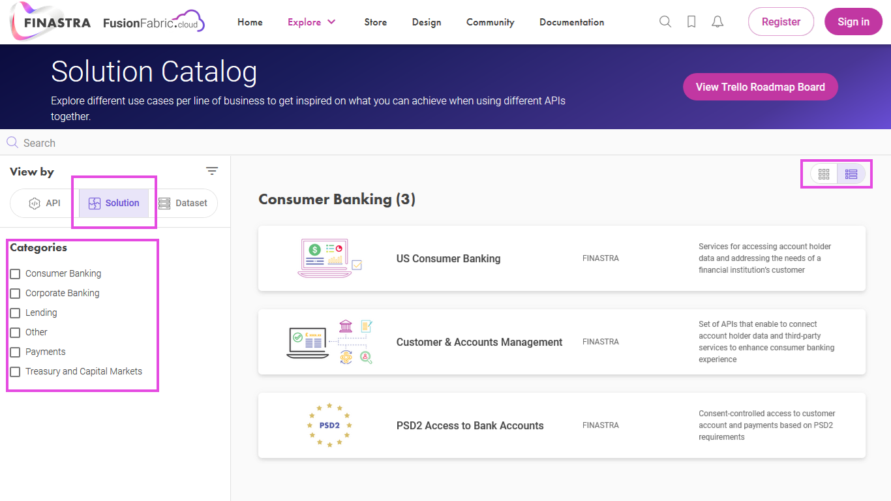This screenshot has height=501, width=891.
Task: Click the Sign in button
Action: coord(853,22)
